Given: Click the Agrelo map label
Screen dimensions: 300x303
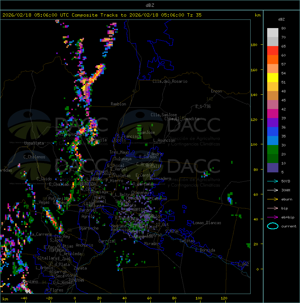Looking at the screenshot, I should [x=88, y=216].
